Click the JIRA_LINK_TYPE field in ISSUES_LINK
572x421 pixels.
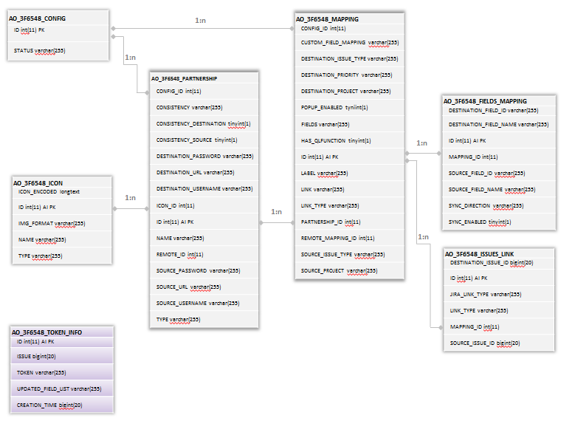coord(485,294)
